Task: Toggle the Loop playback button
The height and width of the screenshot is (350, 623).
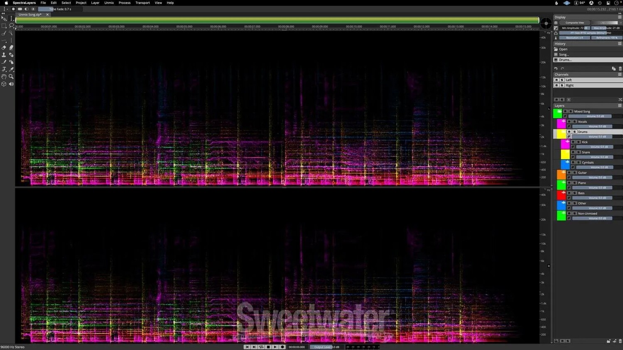Action: pos(261,347)
